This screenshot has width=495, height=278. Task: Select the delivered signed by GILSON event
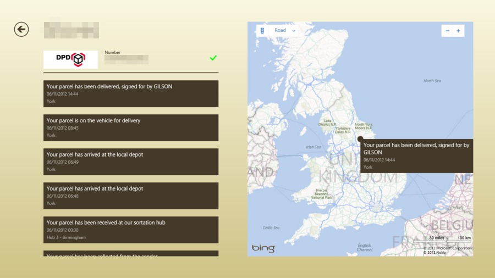131,93
